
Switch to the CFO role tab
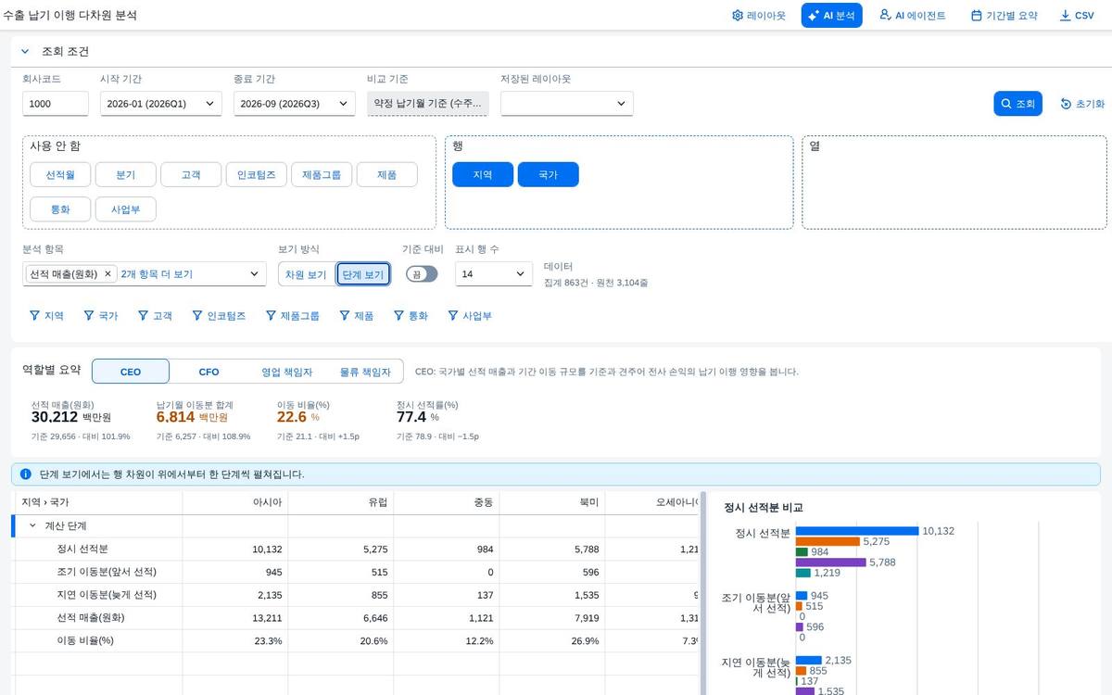(x=208, y=372)
